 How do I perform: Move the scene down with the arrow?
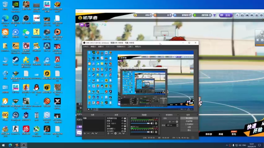coord(96,134)
